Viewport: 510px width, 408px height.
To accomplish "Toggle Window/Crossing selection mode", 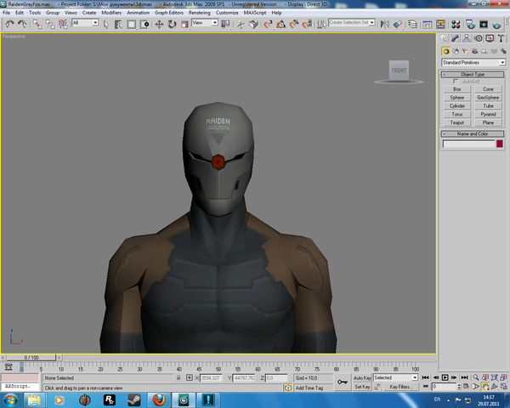I will pos(144,25).
